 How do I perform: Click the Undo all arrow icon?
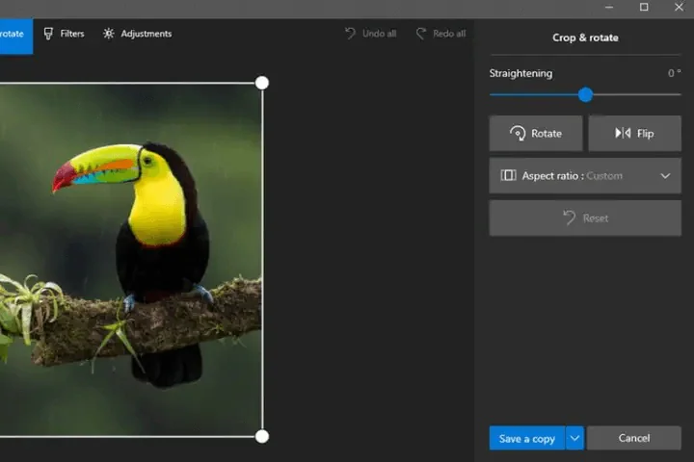click(350, 34)
